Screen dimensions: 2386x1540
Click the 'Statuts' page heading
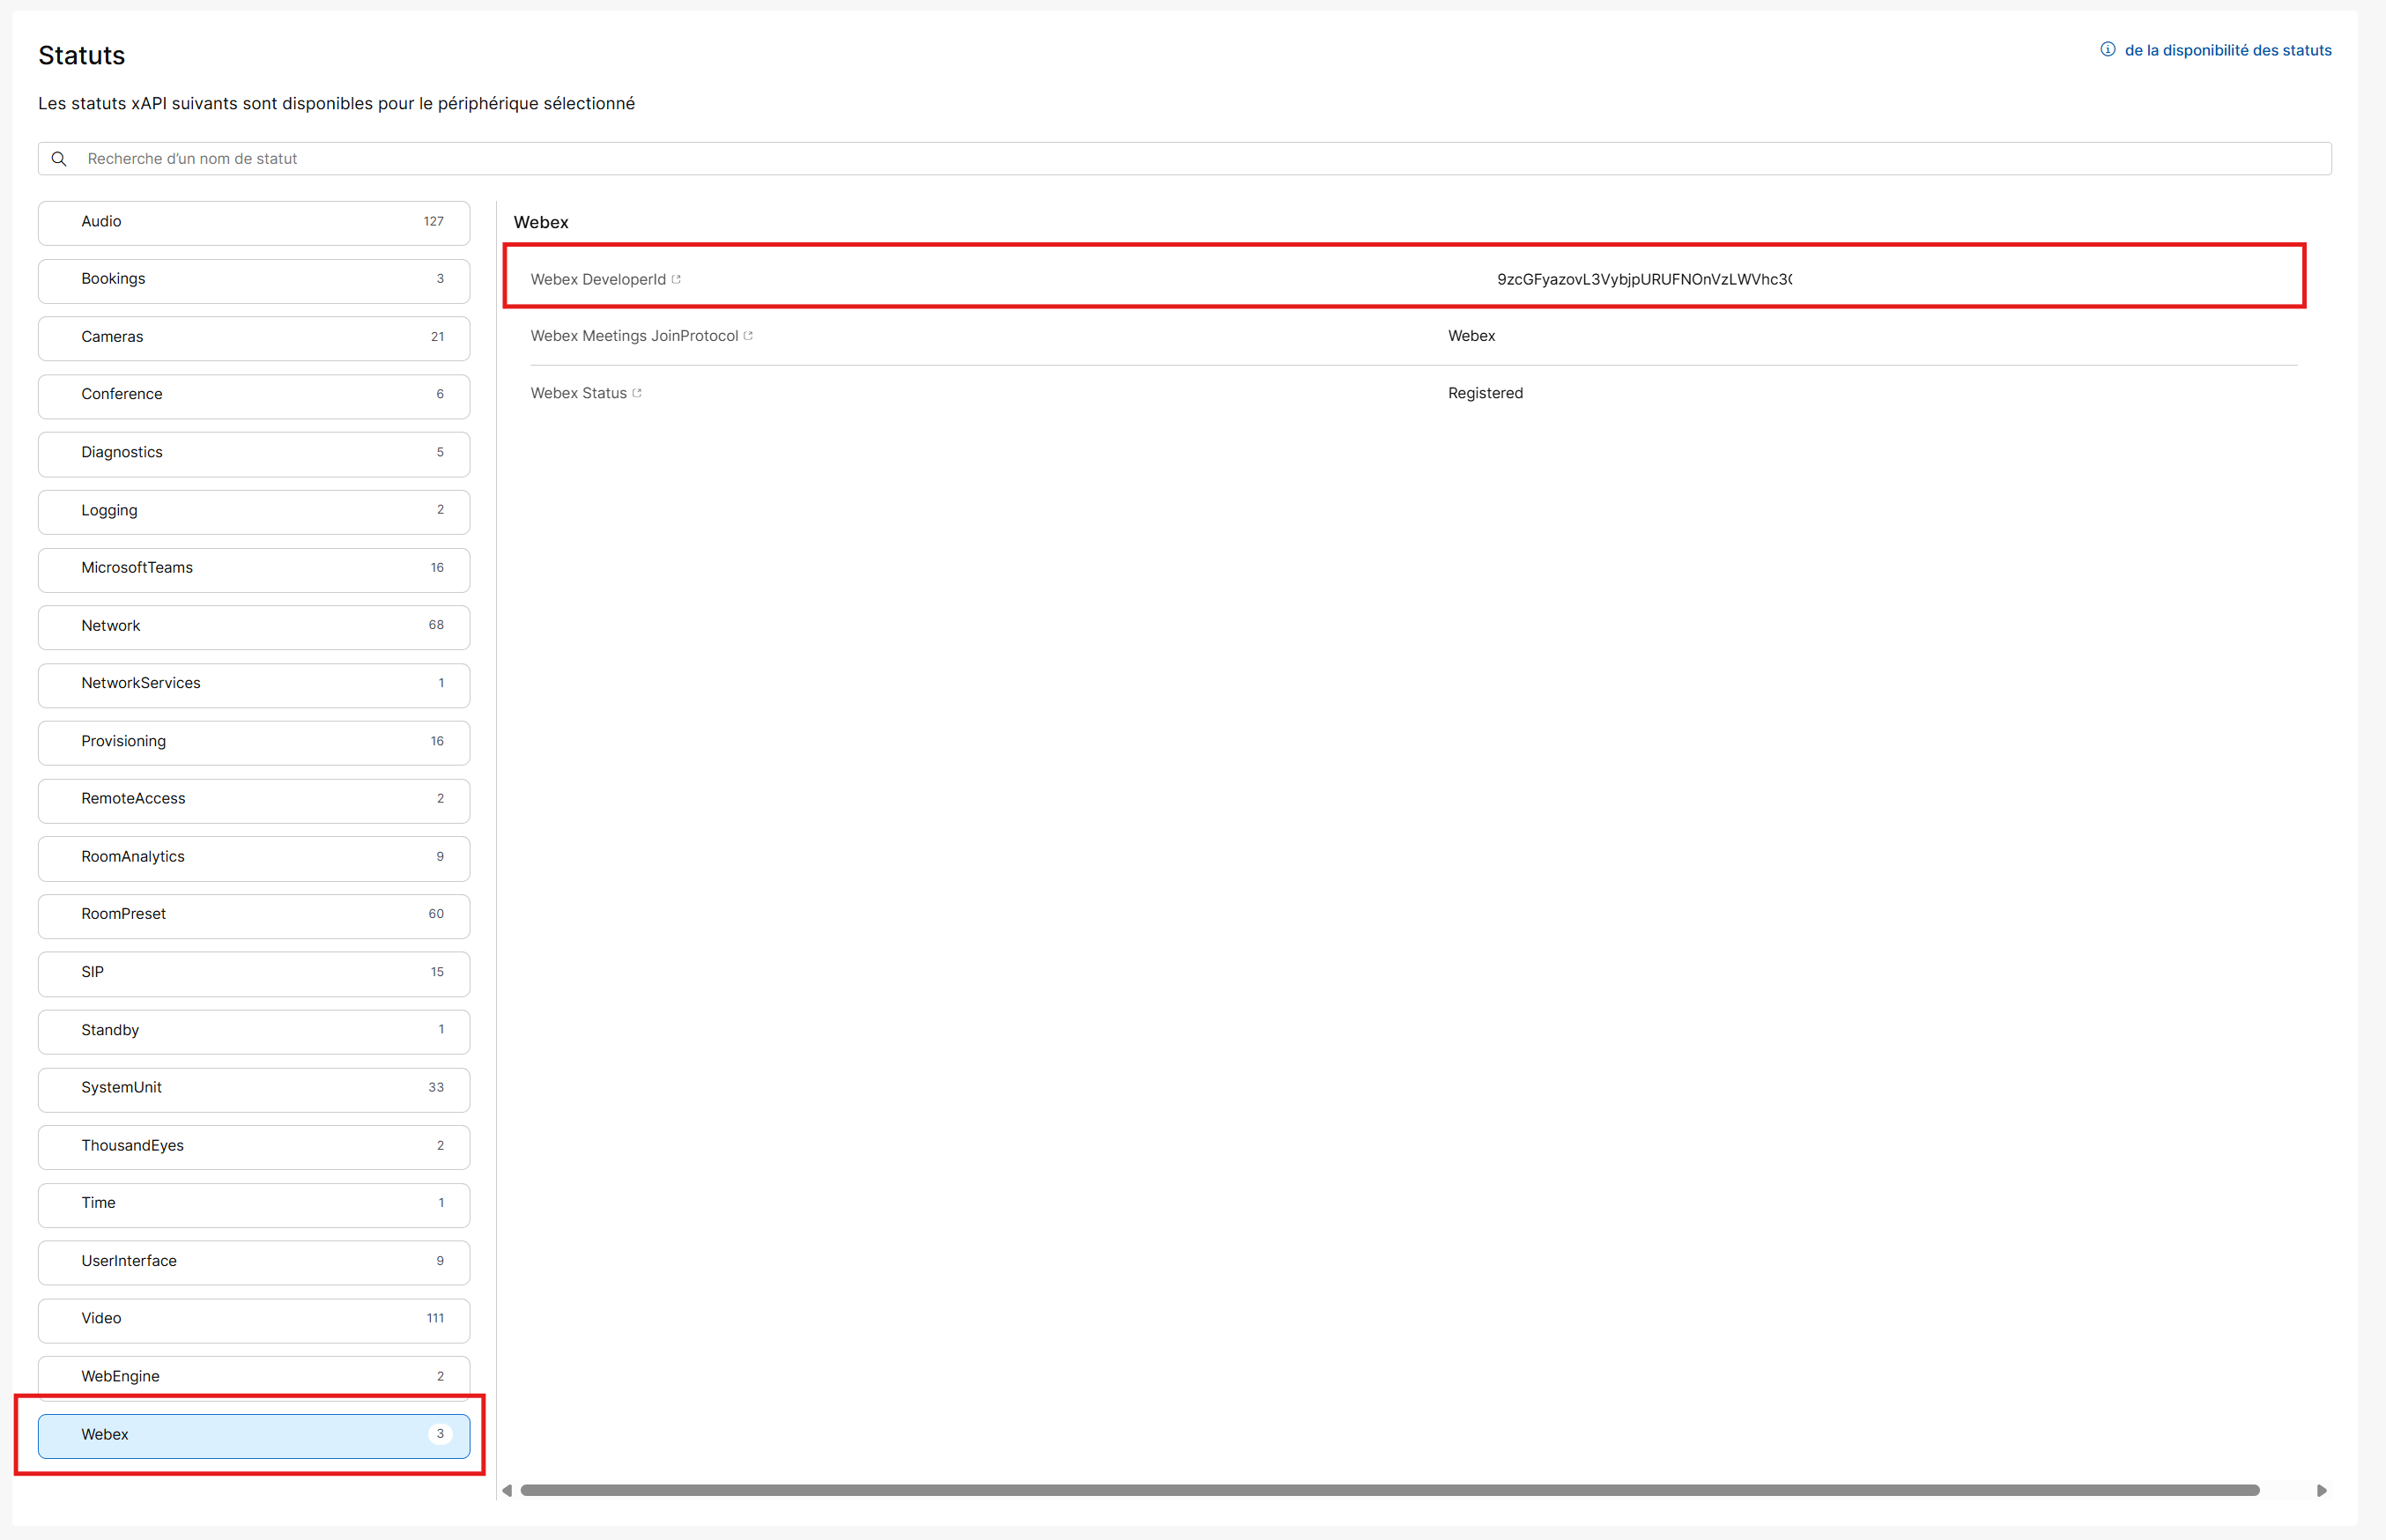click(82, 55)
